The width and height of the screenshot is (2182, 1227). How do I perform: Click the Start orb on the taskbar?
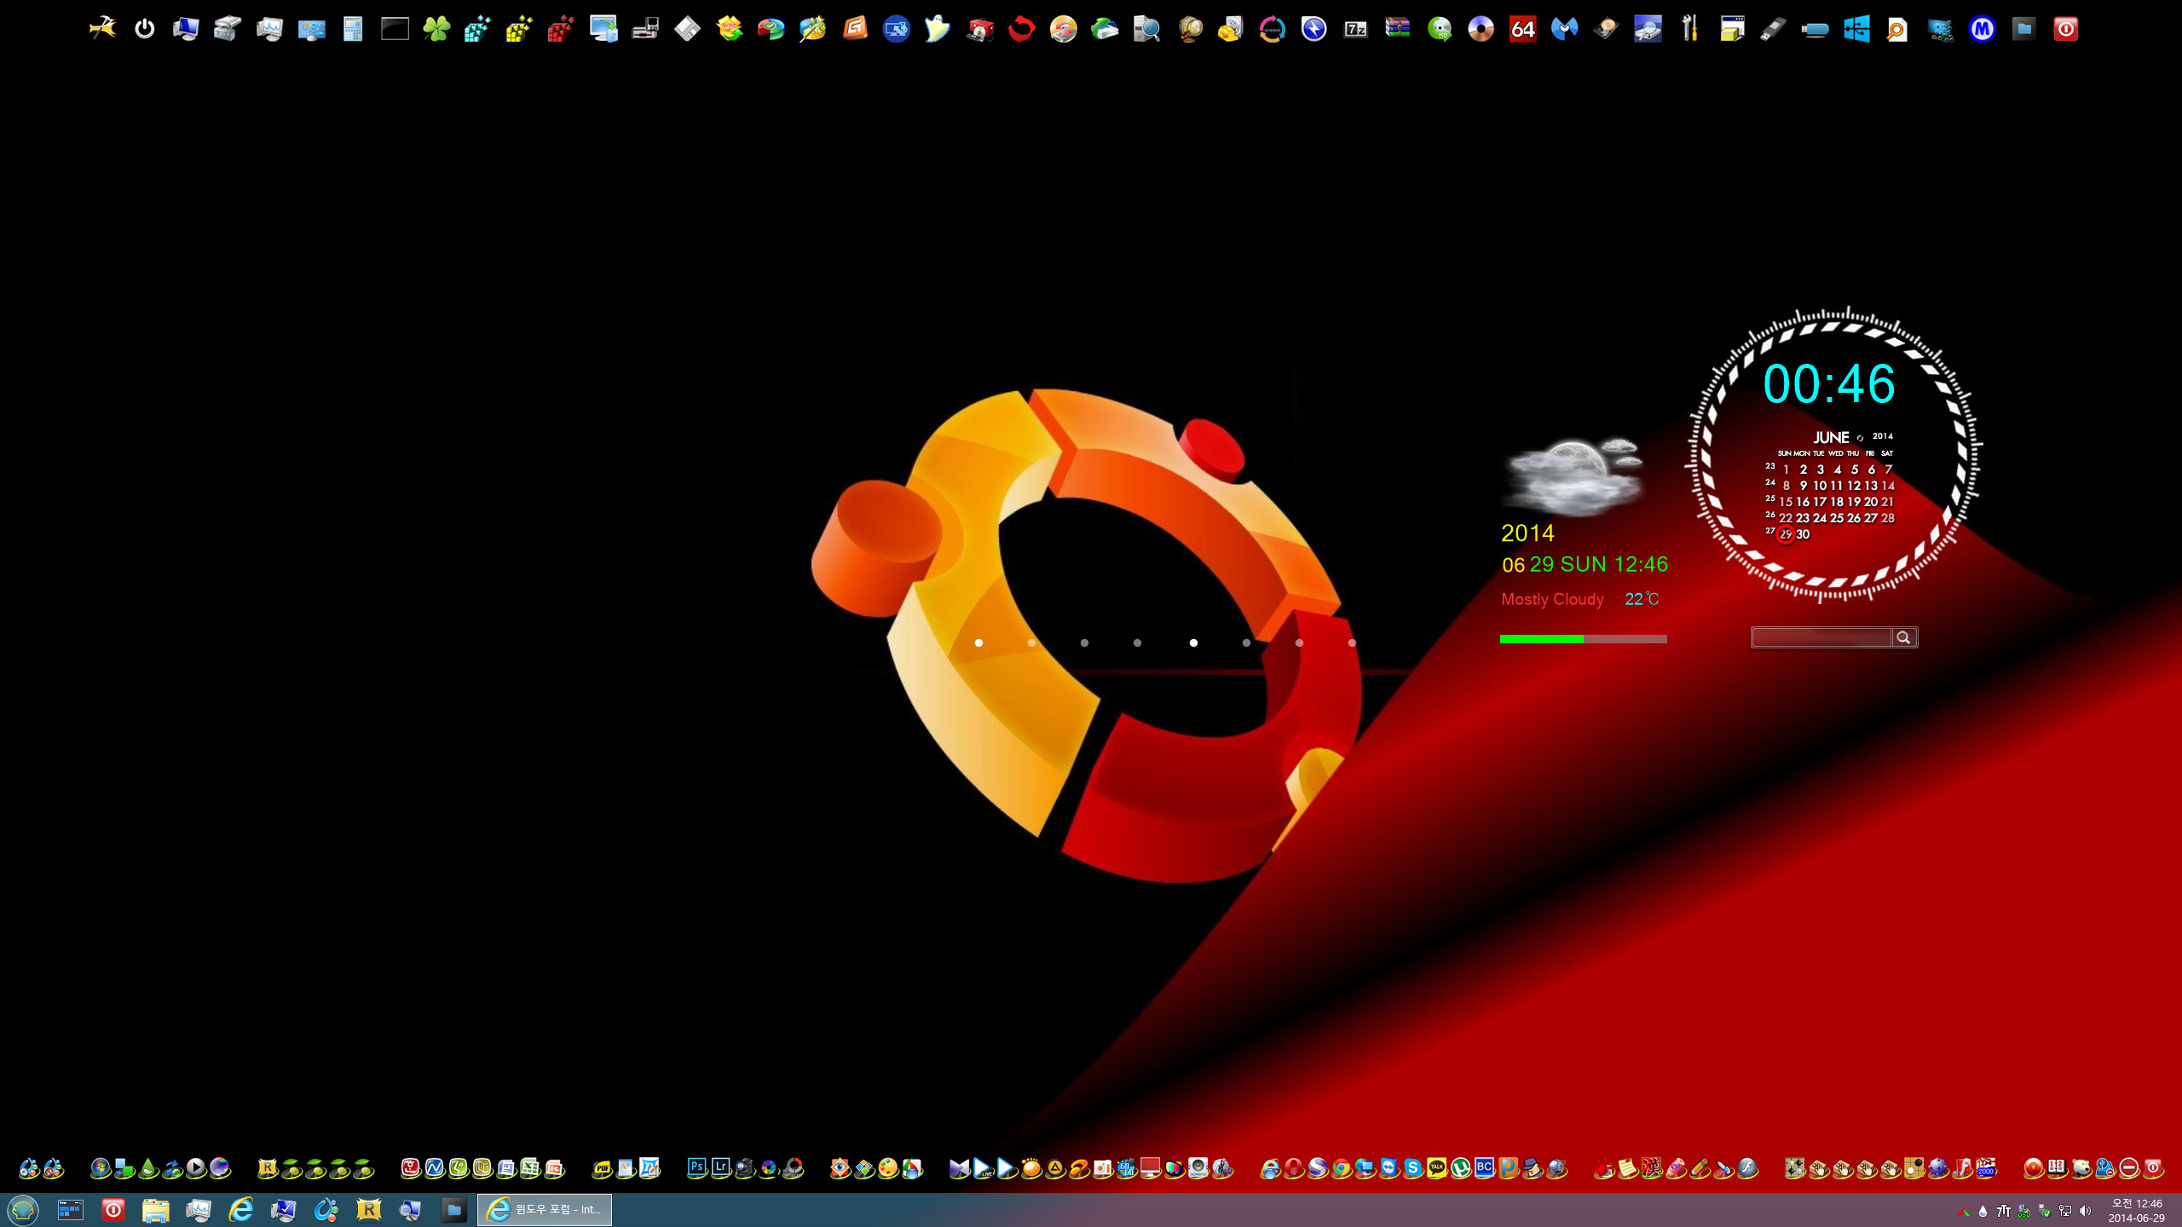pyautogui.click(x=23, y=1209)
